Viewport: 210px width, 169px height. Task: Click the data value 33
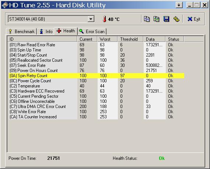click(x=148, y=107)
